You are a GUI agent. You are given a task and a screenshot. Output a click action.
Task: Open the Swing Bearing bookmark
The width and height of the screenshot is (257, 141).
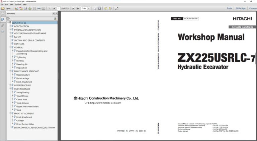23,93
